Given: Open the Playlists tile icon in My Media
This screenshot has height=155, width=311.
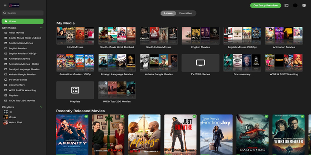Looking at the screenshot, I should (x=75, y=90).
